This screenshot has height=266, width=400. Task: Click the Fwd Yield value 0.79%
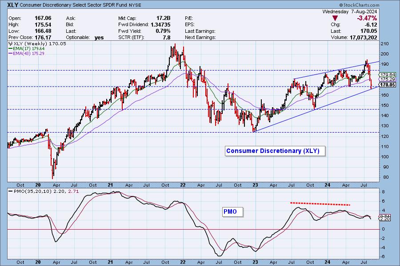coord(163,31)
